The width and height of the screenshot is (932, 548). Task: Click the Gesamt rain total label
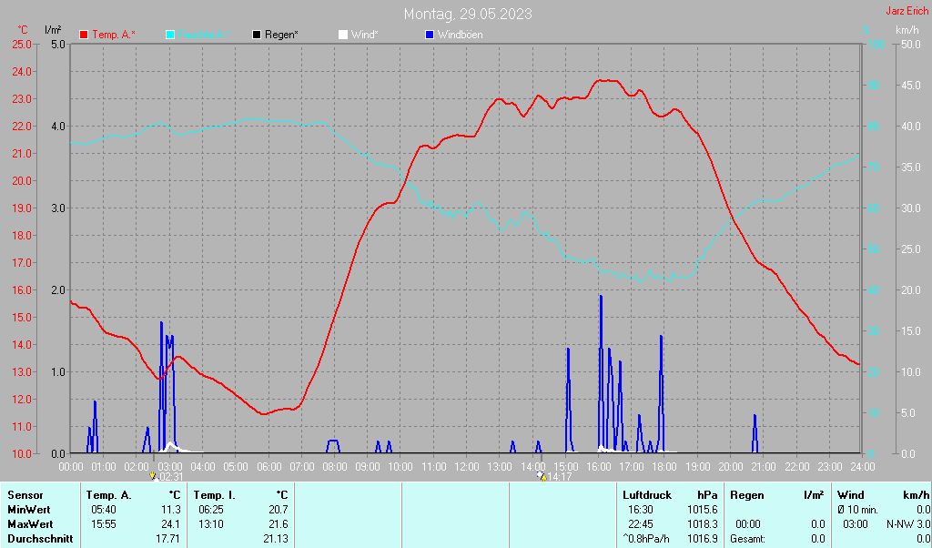748,539
